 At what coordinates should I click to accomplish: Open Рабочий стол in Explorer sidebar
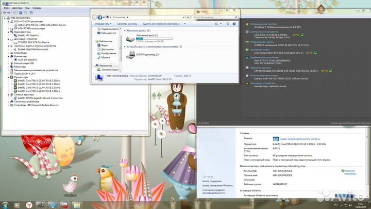pyautogui.click(x=109, y=33)
